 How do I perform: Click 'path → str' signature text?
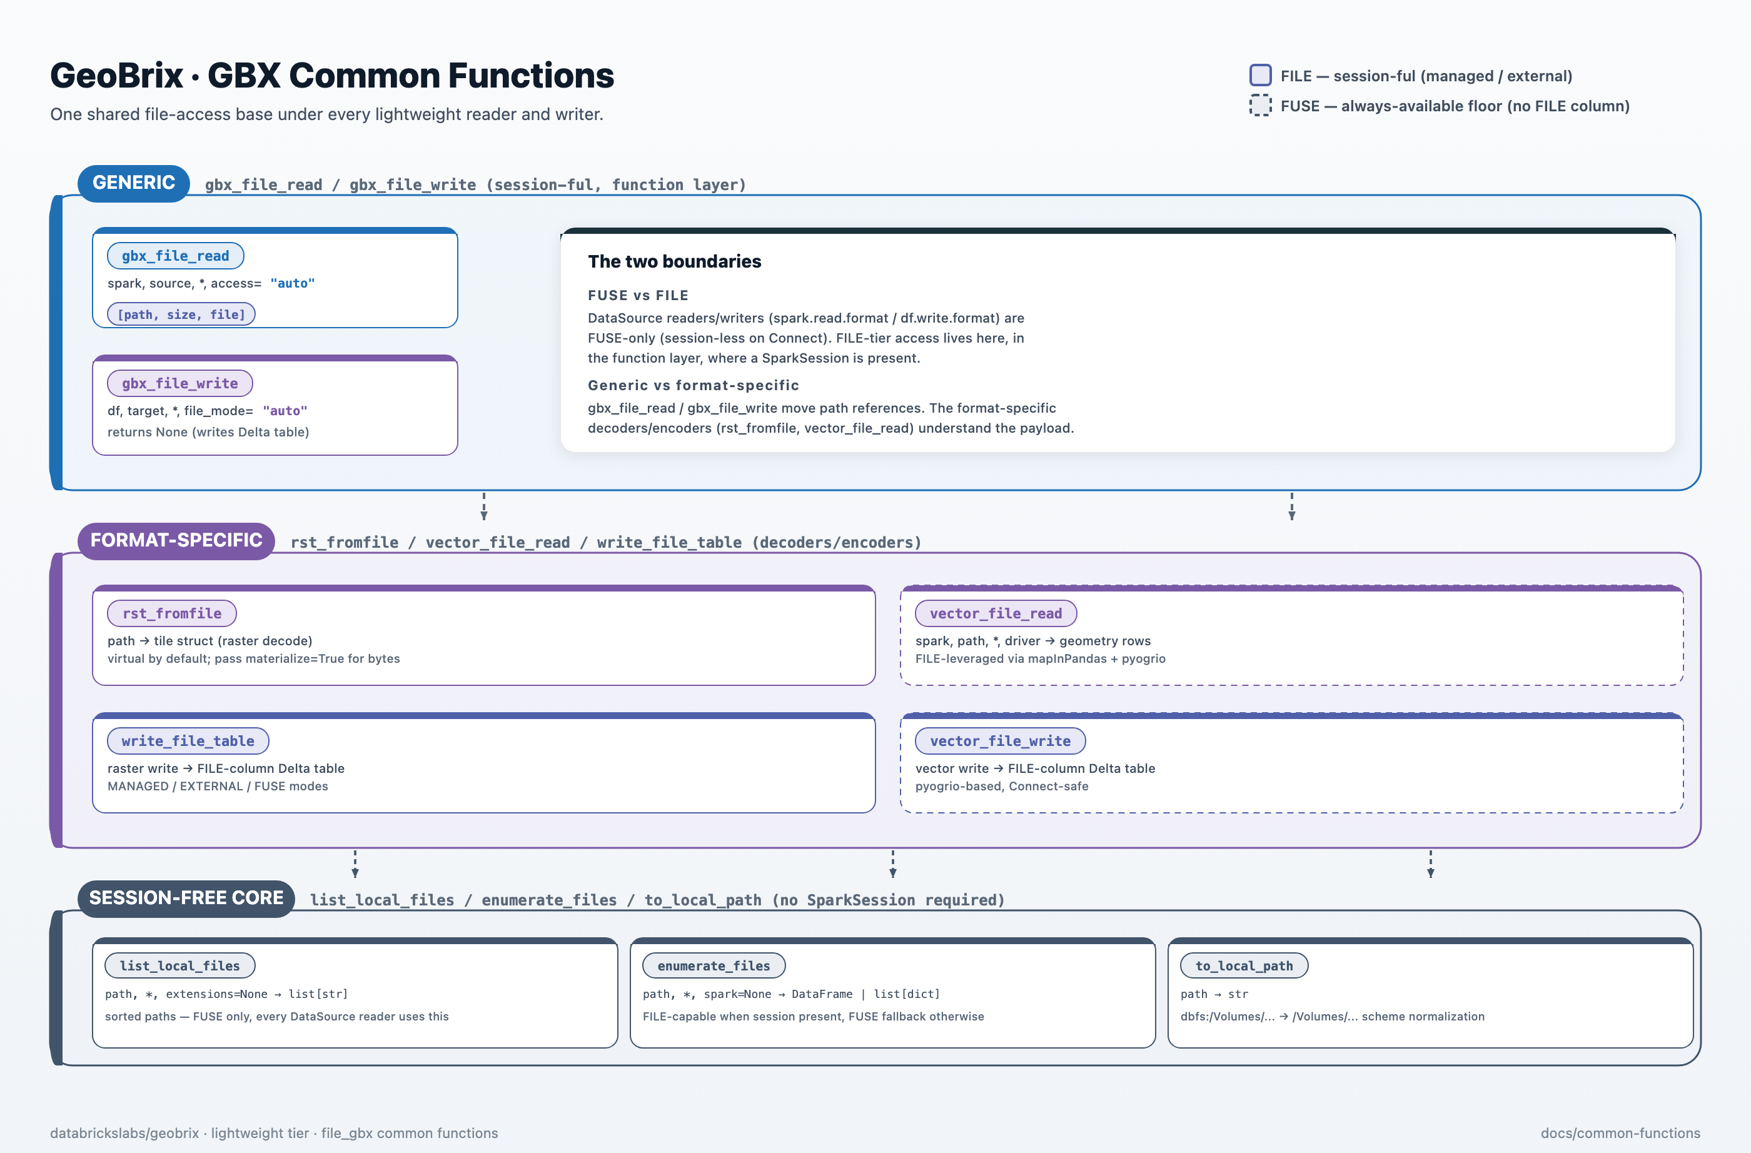(x=1214, y=994)
